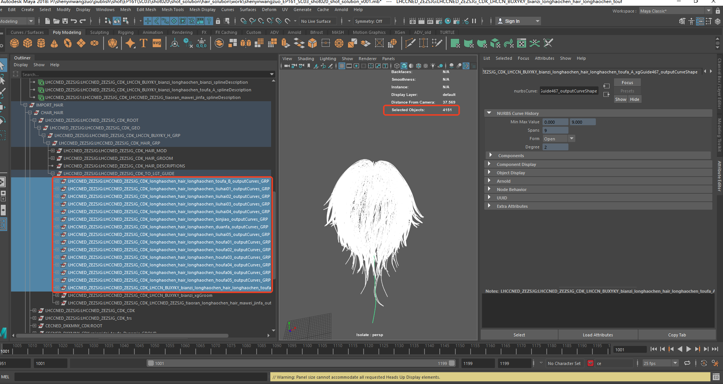Open the IPR render icon
Screen dimensions: 723x384
click(430, 21)
